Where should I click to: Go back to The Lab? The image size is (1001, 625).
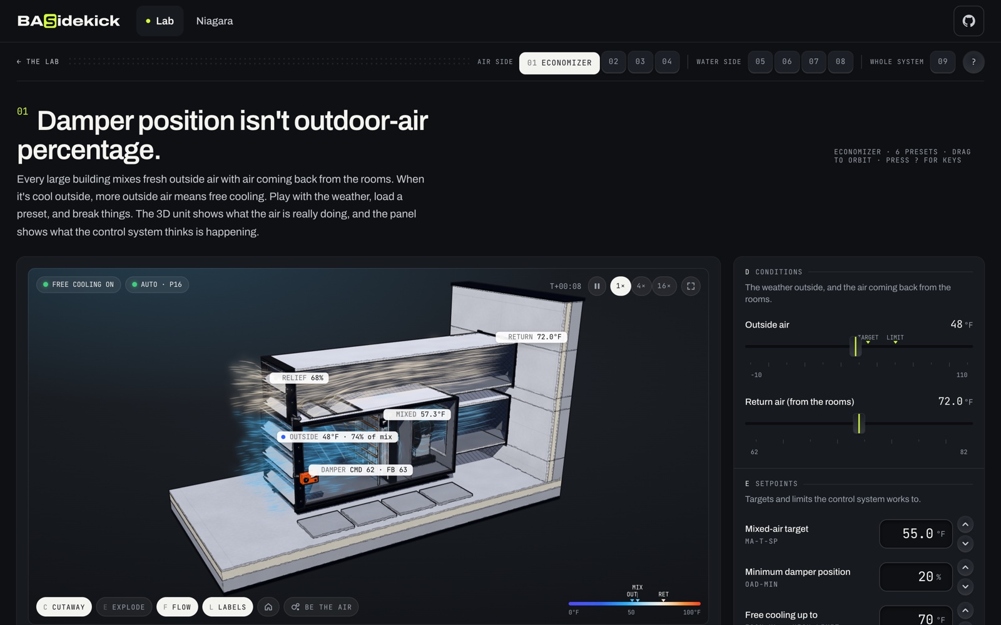point(38,62)
